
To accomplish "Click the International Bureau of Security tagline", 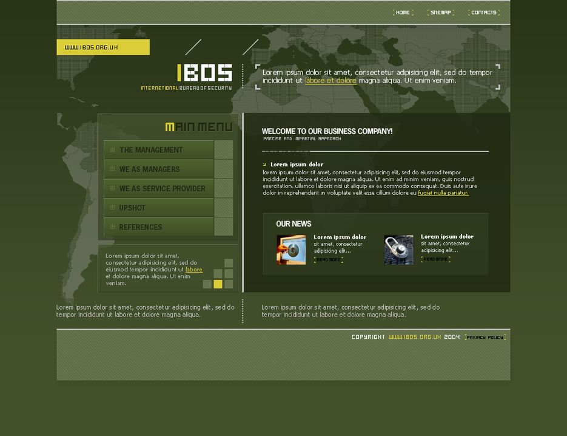I will [x=186, y=88].
